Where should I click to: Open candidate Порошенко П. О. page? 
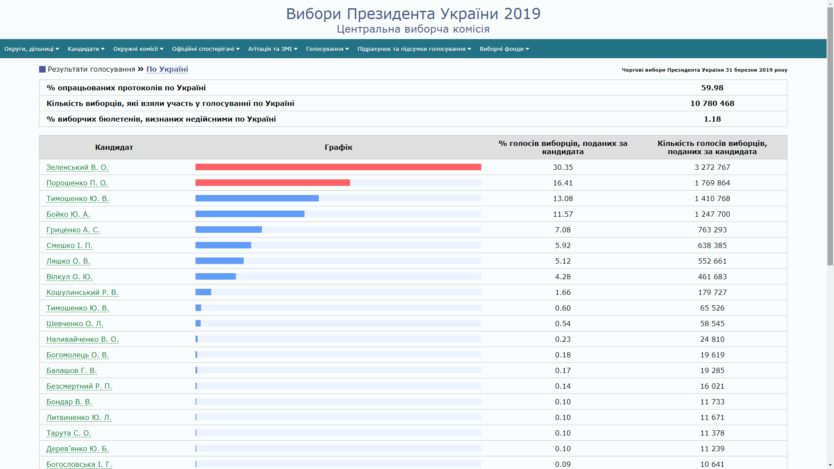click(77, 183)
